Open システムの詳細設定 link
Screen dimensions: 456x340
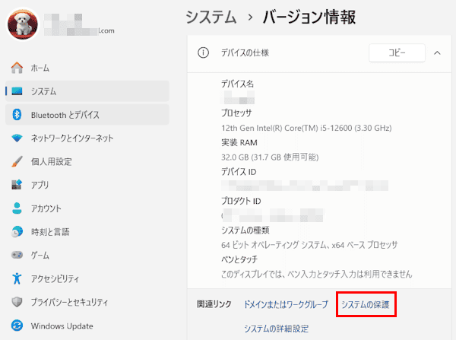277,329
